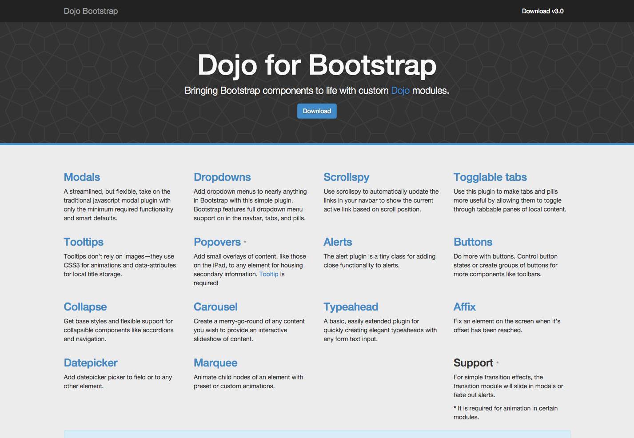Go to the Scrollspy heading link

(x=347, y=177)
